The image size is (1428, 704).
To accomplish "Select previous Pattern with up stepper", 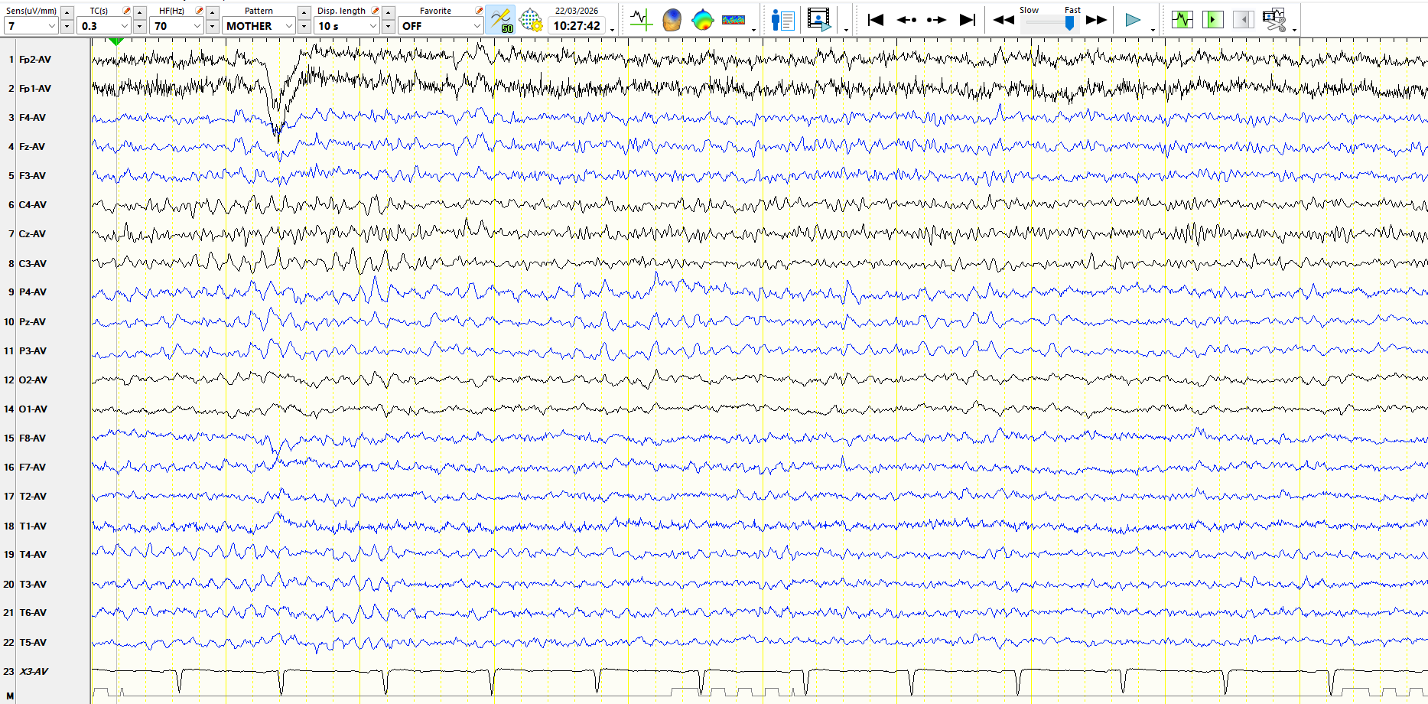I will point(304,12).
